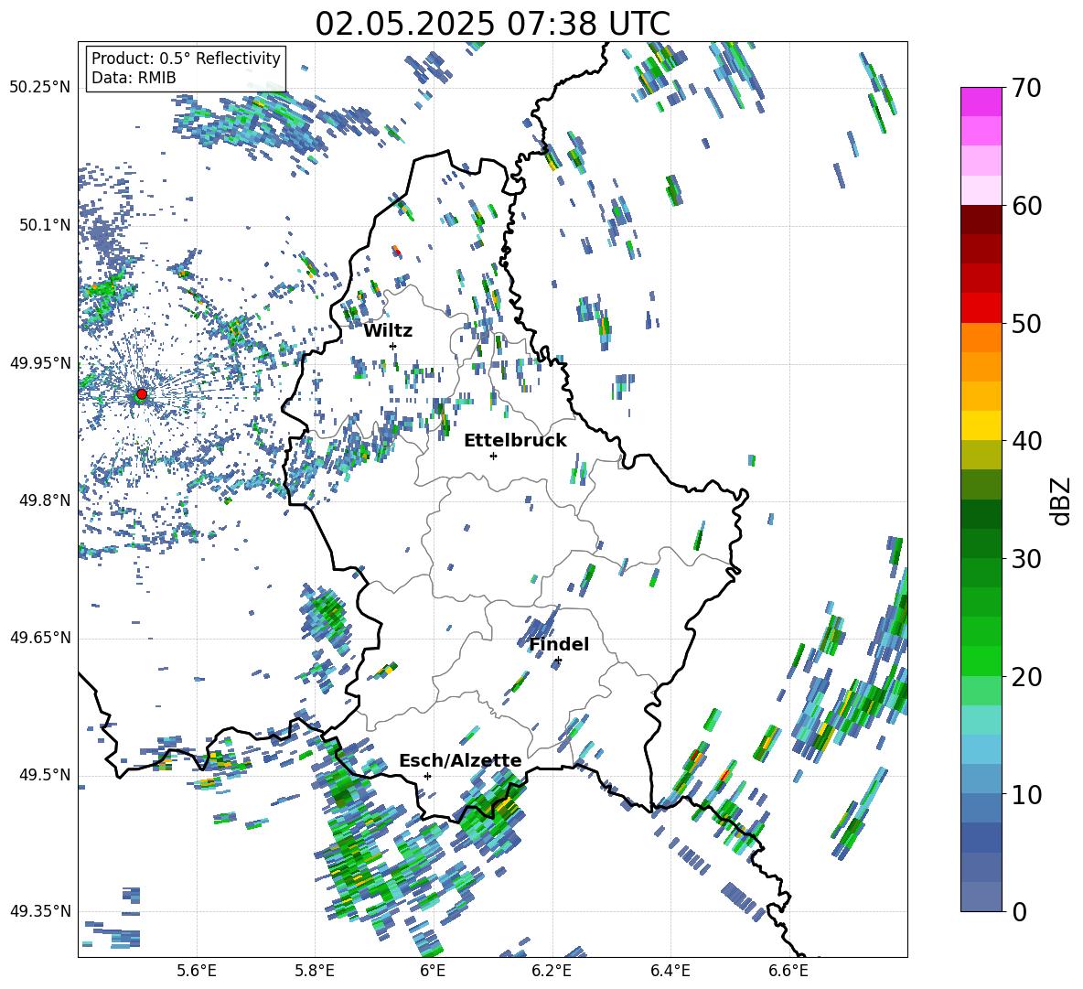Click the 0 tick on the colorbar

coord(1019,911)
